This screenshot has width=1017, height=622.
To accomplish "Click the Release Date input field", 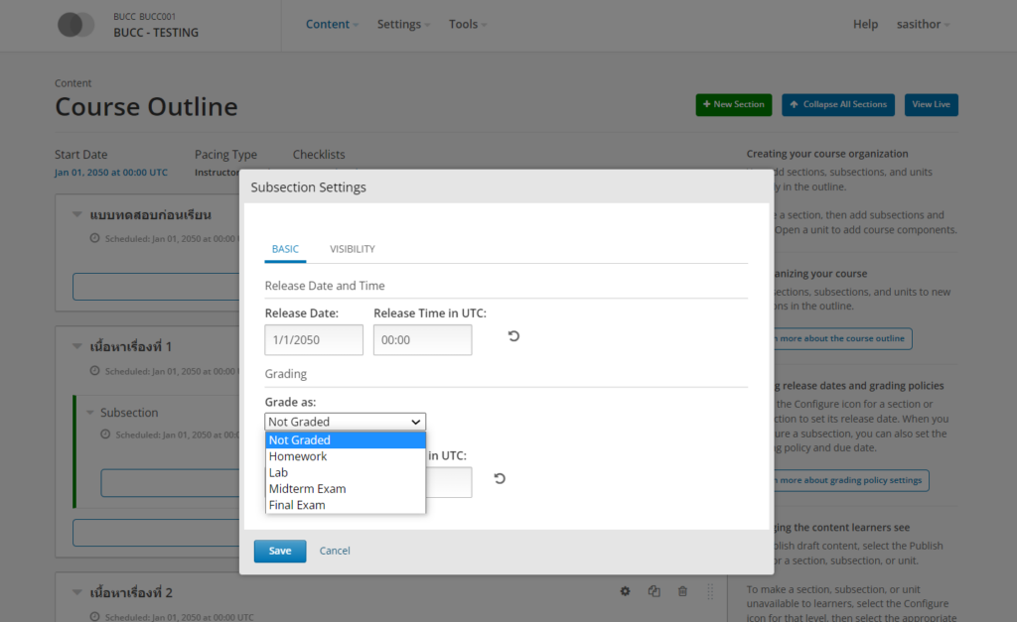I will tap(314, 339).
